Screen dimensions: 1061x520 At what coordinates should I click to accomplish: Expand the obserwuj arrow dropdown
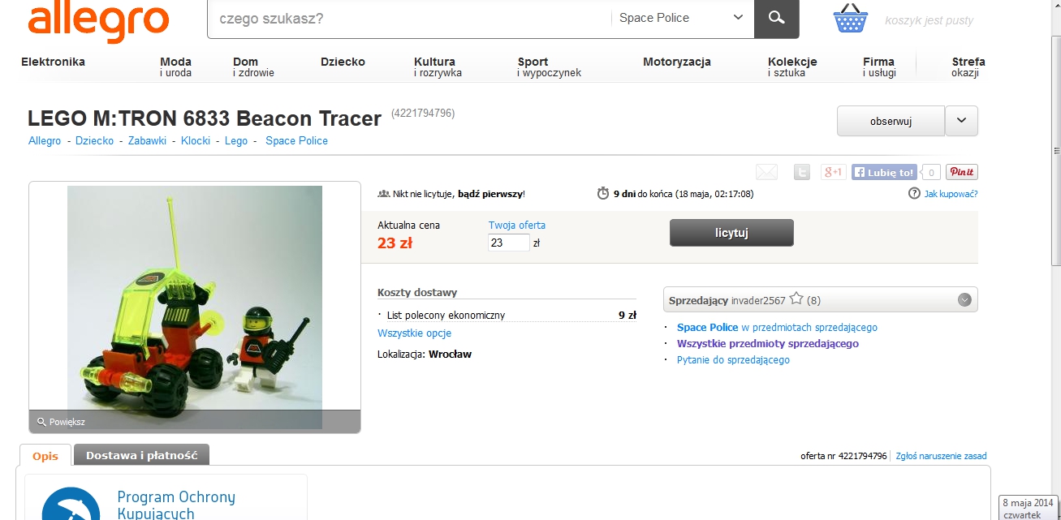coord(962,121)
